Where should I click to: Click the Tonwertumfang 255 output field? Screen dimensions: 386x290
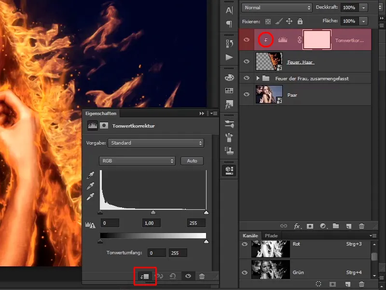178,253
